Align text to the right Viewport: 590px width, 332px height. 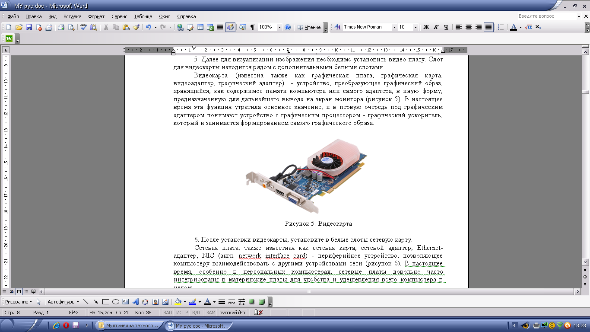point(479,27)
